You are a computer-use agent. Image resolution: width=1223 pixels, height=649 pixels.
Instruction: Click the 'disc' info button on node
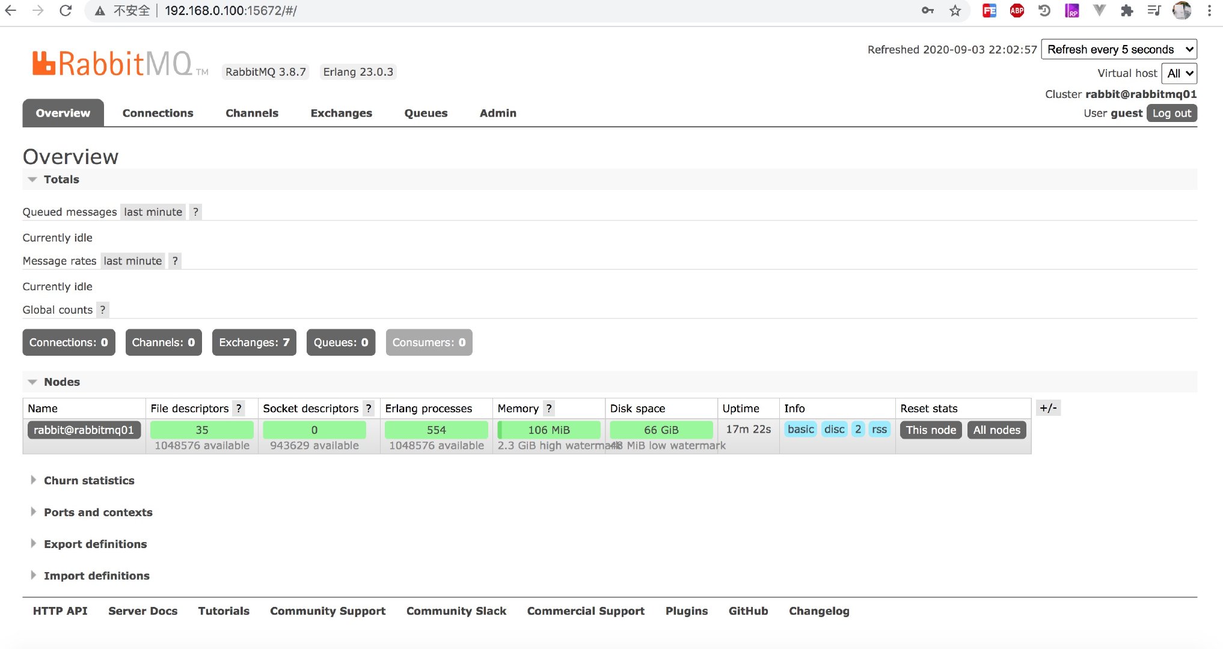(x=834, y=429)
